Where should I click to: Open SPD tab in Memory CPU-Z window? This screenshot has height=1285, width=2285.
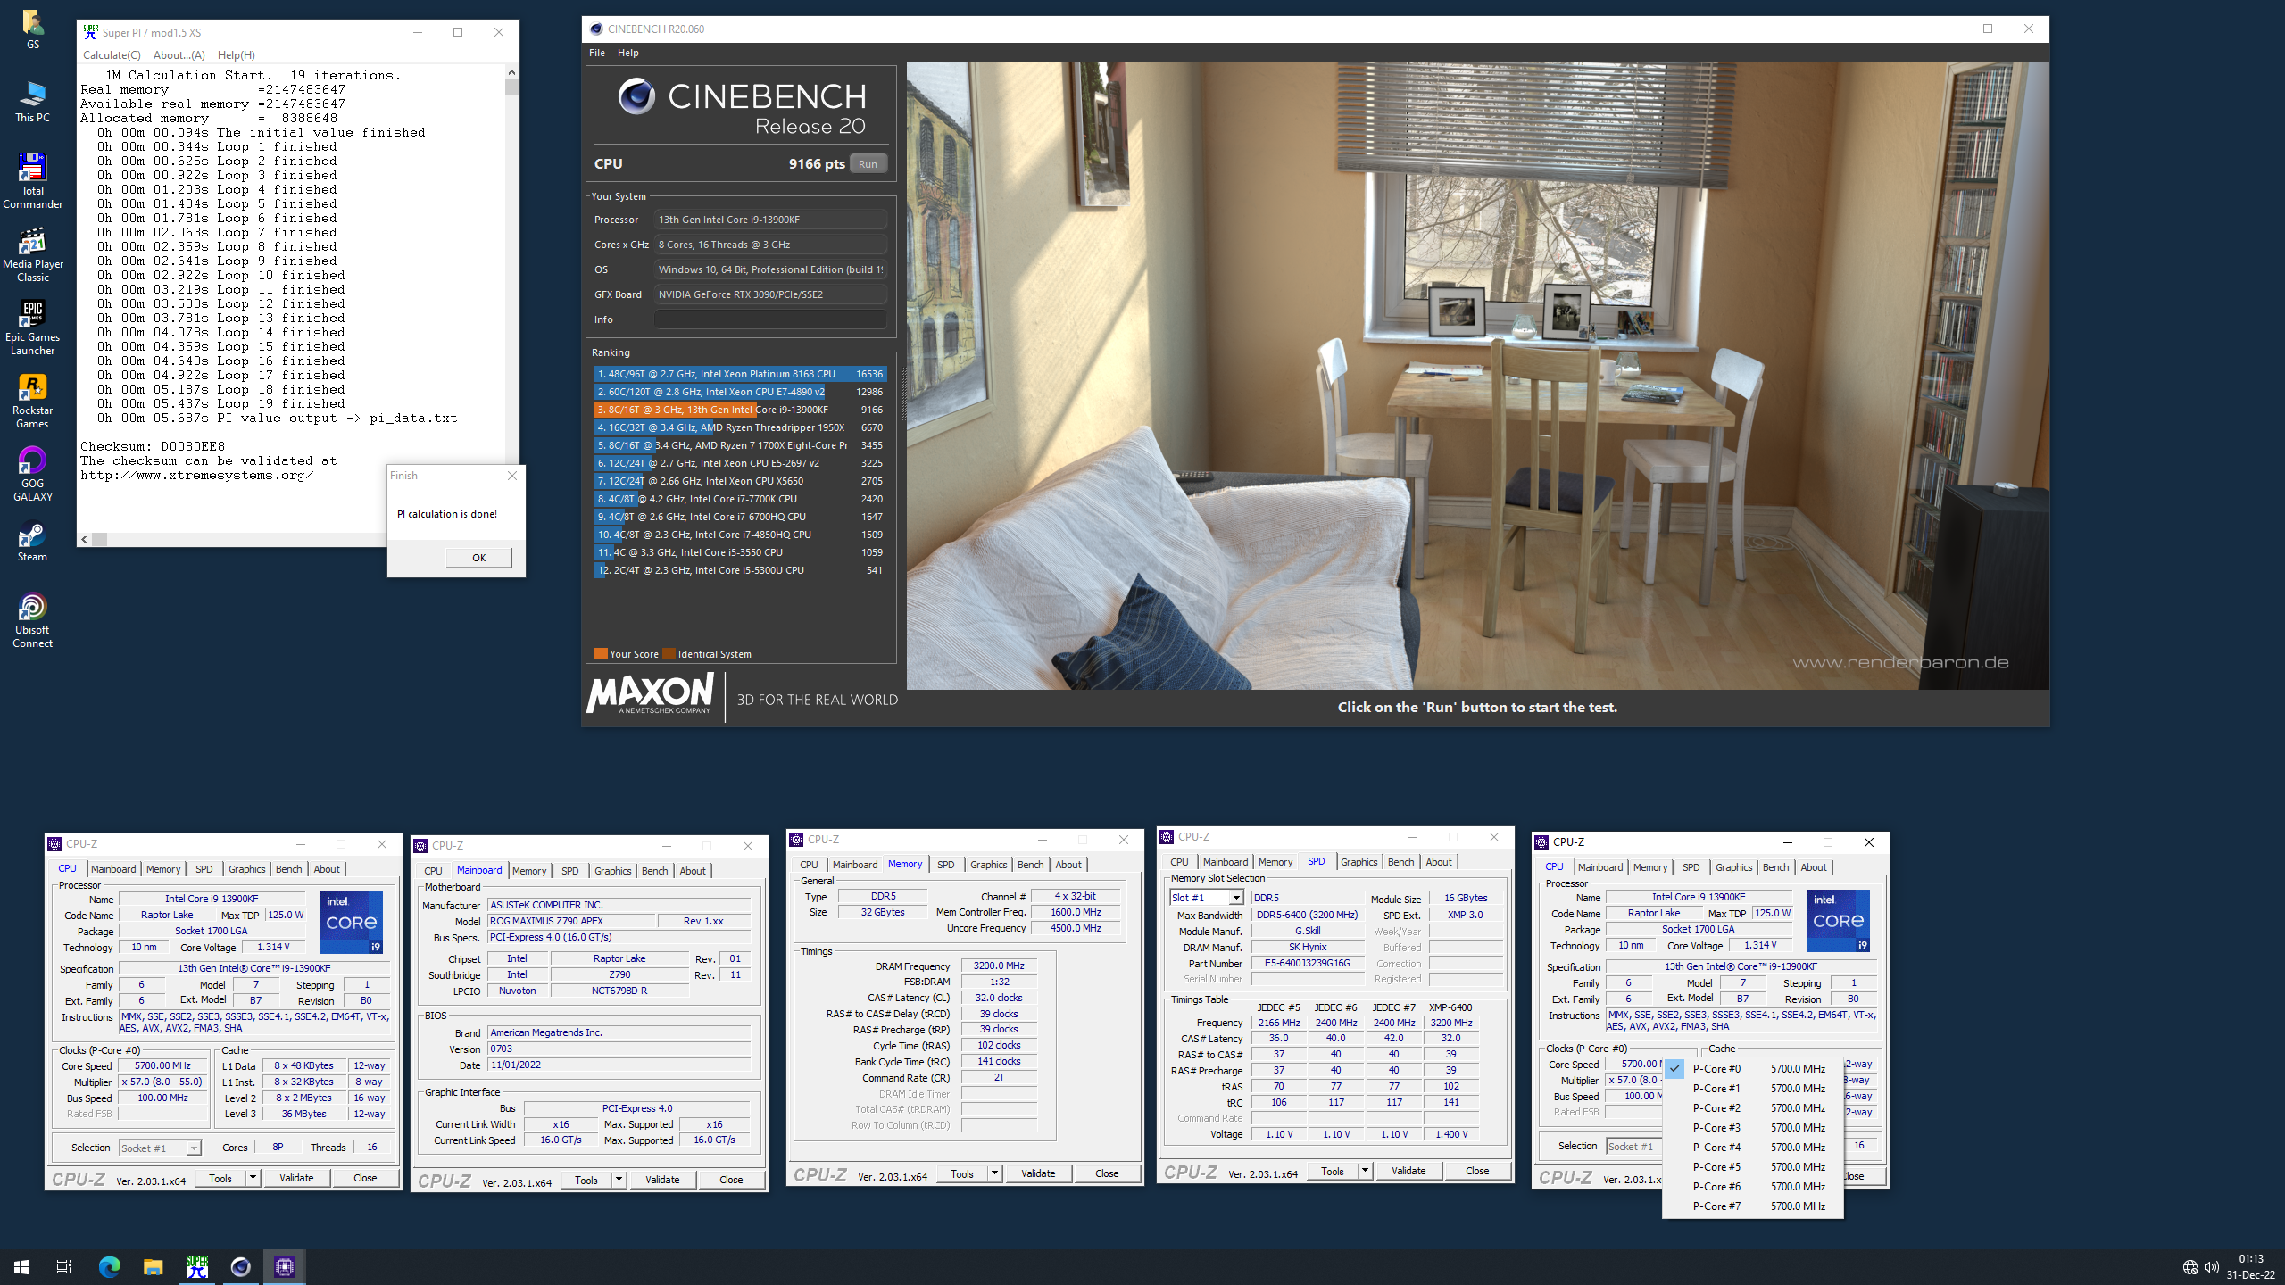[945, 864]
